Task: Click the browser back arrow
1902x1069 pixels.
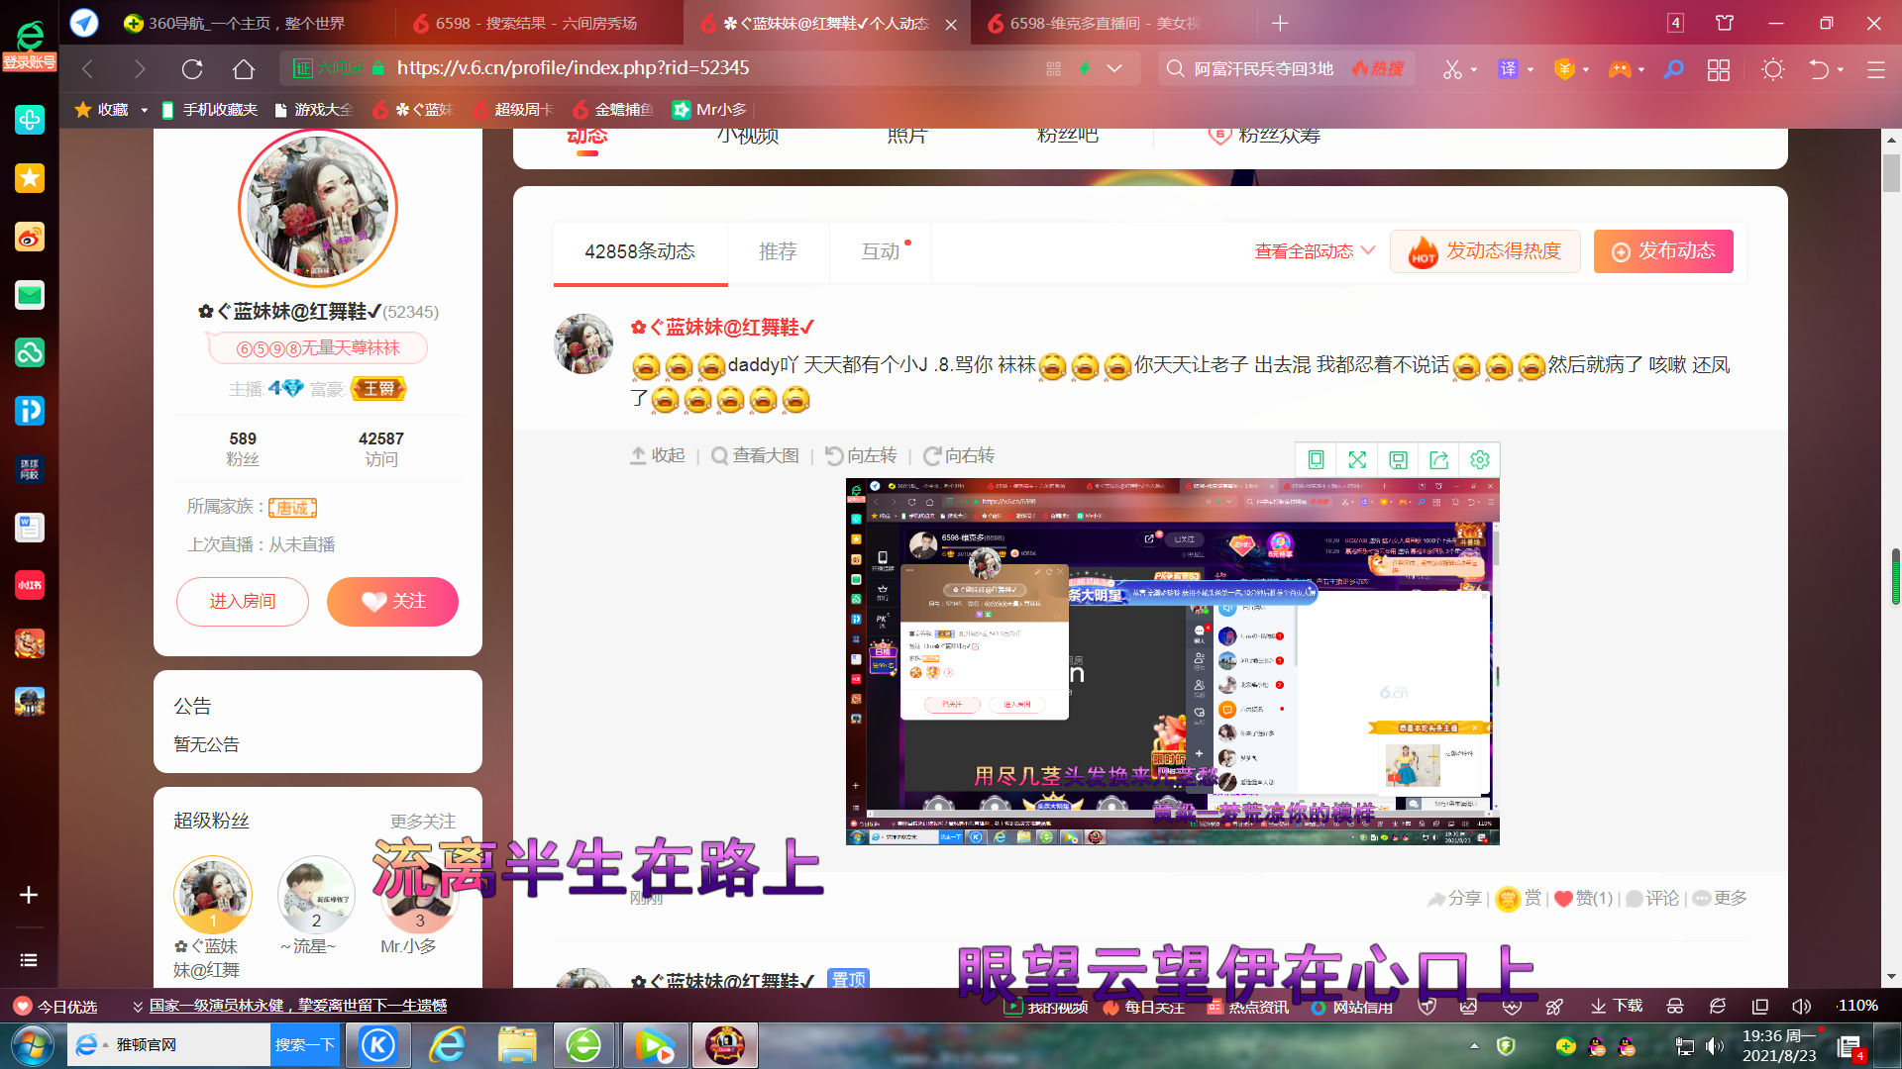Action: coord(87,69)
